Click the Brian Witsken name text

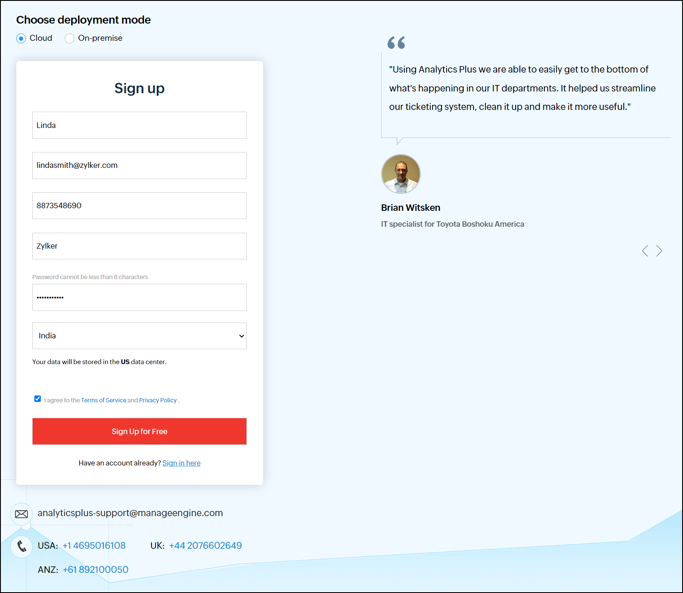pyautogui.click(x=411, y=208)
